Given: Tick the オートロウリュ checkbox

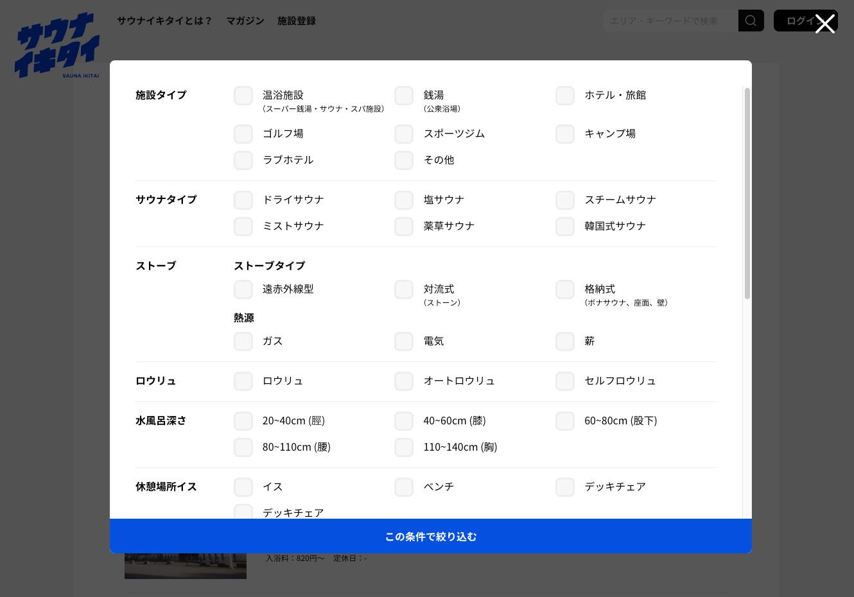Looking at the screenshot, I should (404, 381).
